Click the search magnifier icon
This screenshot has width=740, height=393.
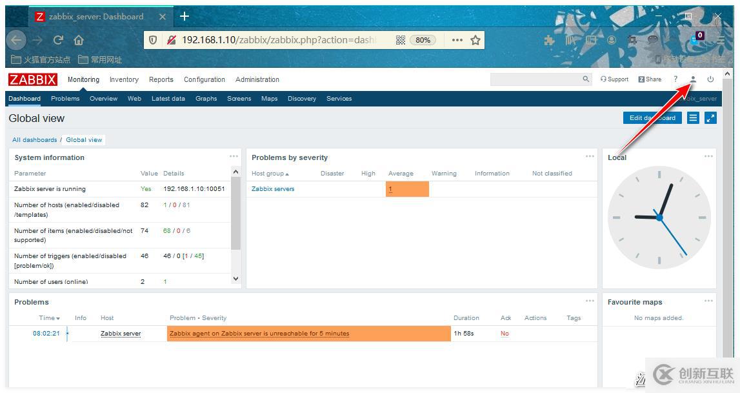(586, 79)
